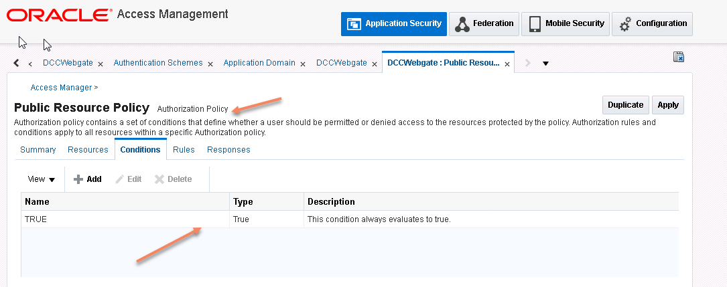This screenshot has width=727, height=287.
Task: Click the Oracle logo
Action: 60,15
